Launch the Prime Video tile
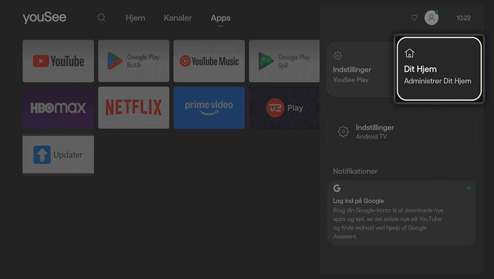The image size is (494, 279). [x=209, y=108]
